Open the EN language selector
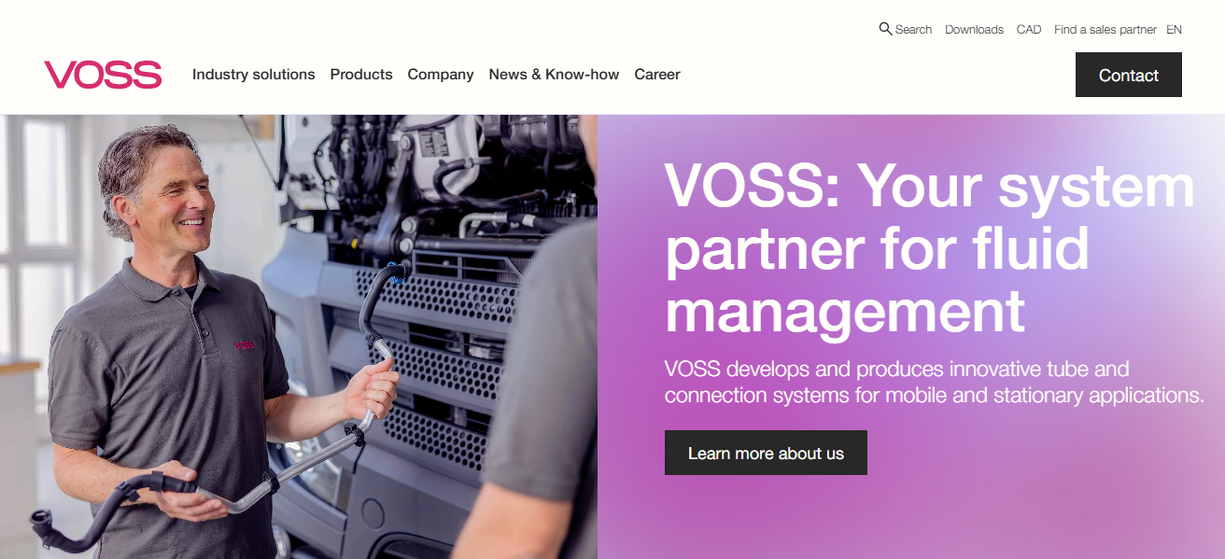The width and height of the screenshot is (1225, 559). click(1174, 30)
